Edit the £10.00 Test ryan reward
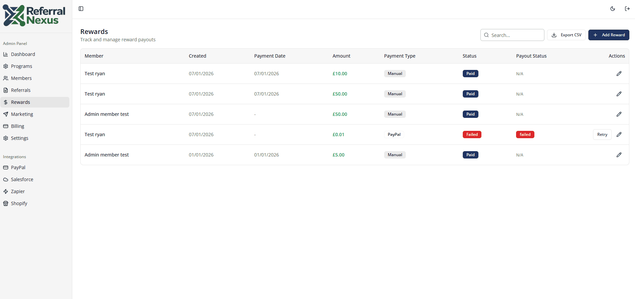 pos(619,74)
